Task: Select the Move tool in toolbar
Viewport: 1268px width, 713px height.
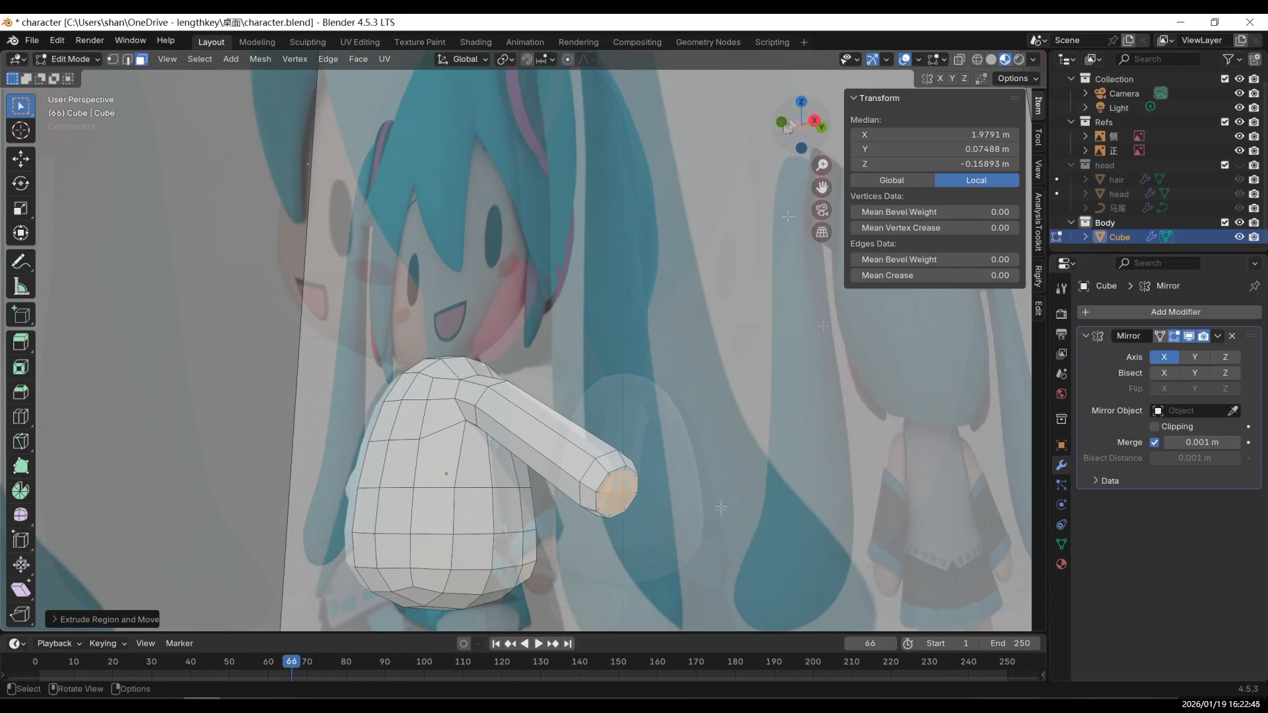Action: [x=20, y=158]
